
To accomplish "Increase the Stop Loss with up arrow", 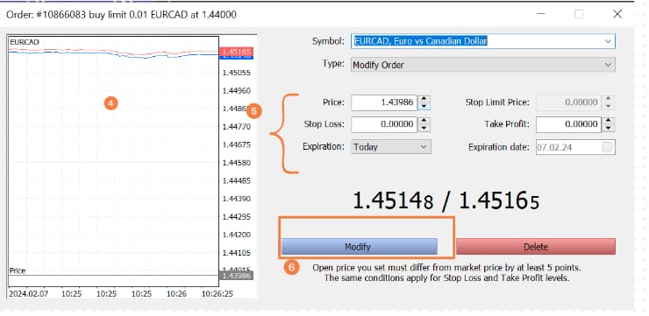I will point(424,121).
